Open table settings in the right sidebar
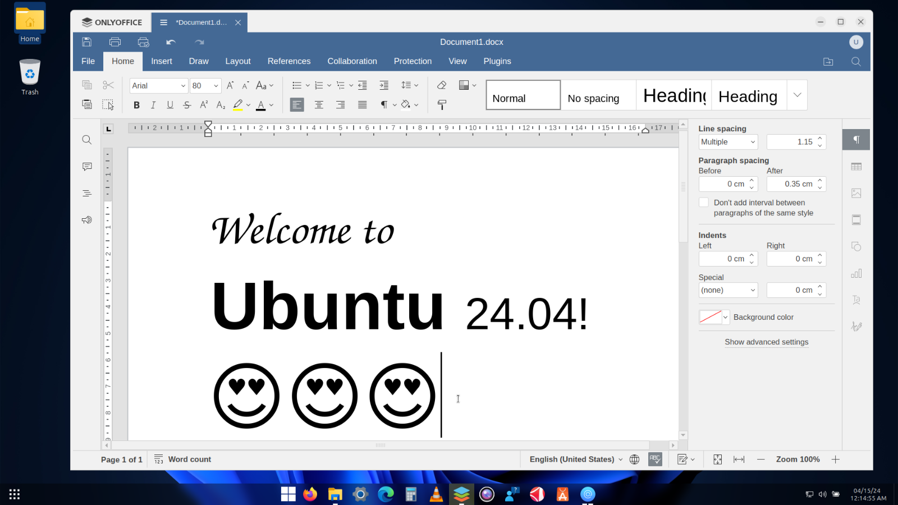 pos(856,167)
